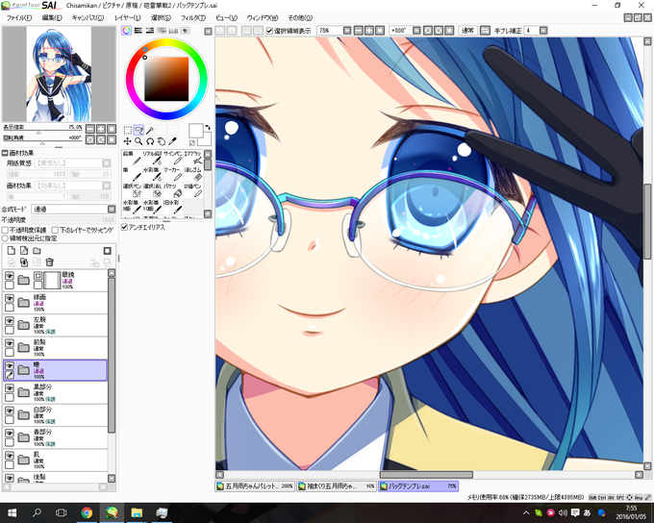Merge layer down using transfer-down icon

pos(24,261)
